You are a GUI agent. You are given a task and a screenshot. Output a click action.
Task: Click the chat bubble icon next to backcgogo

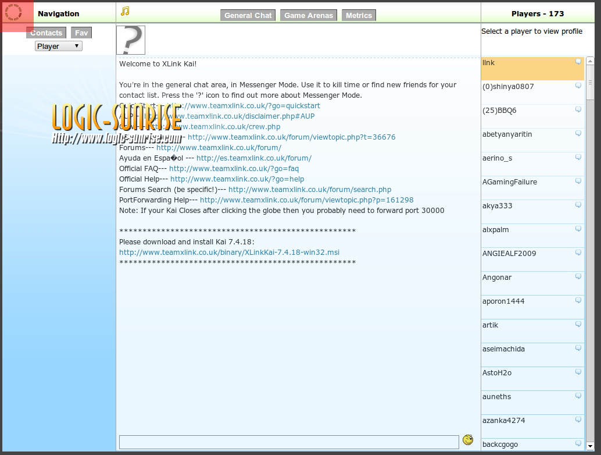pyautogui.click(x=578, y=443)
